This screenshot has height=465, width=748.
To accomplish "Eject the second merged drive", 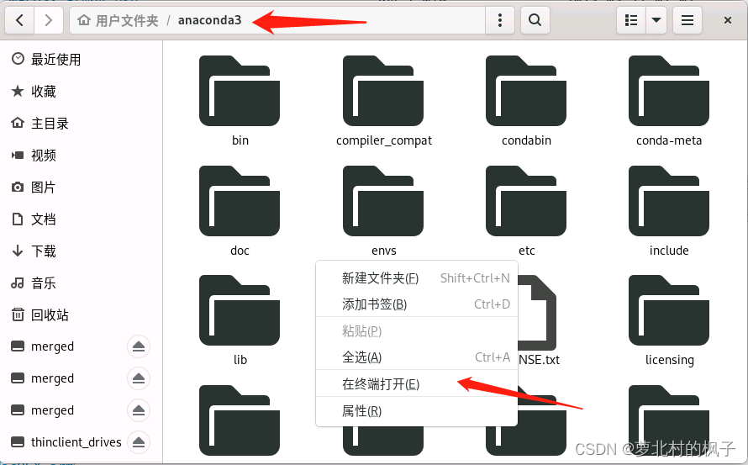I will [x=139, y=378].
